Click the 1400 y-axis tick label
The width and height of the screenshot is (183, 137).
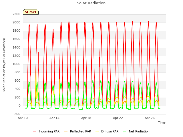click(17, 47)
